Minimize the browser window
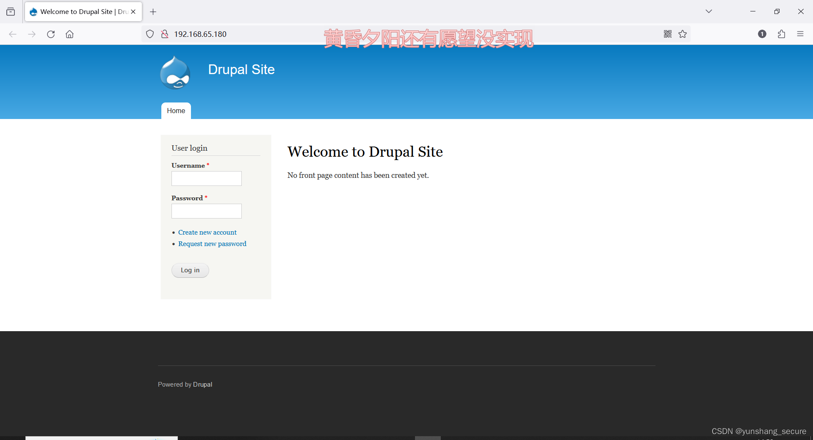Screen dimensions: 813x440 click(x=753, y=11)
